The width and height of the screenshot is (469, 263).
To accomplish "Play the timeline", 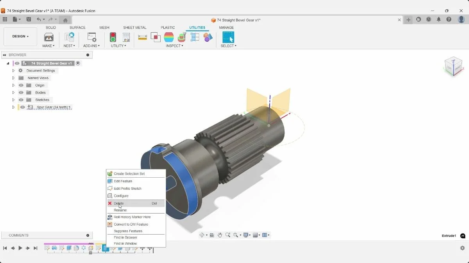I will (20, 248).
